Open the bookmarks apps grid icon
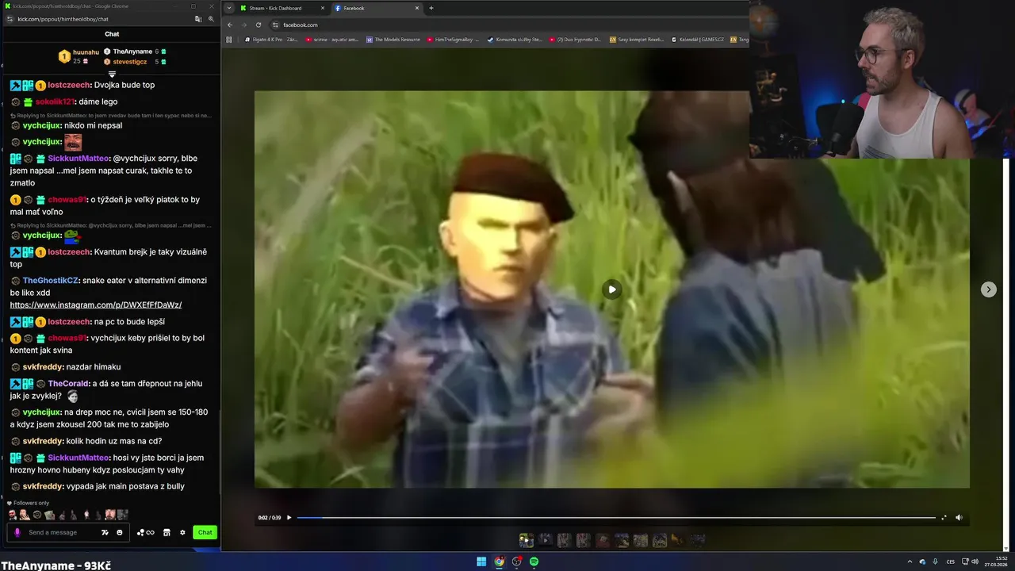The height and width of the screenshot is (571, 1015). click(x=229, y=39)
